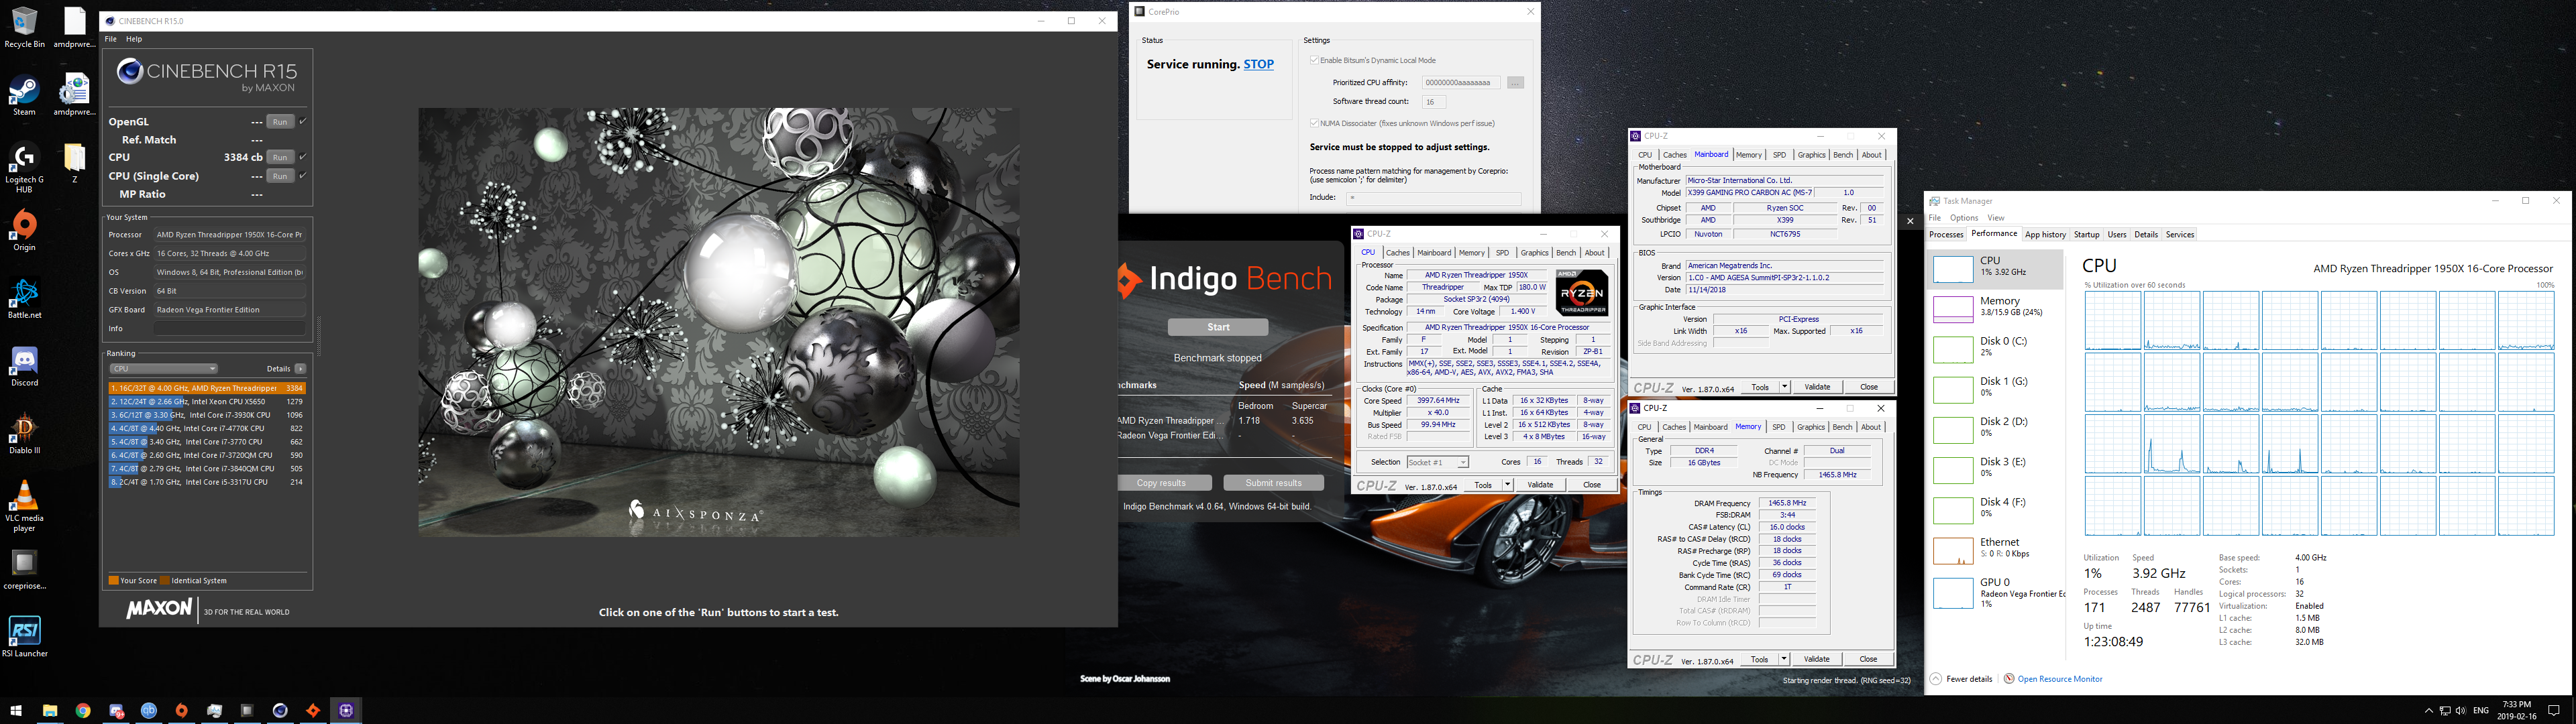Image resolution: width=2576 pixels, height=724 pixels.
Task: Open the SPD tab in CPU-Z Memory window
Action: tap(1778, 427)
